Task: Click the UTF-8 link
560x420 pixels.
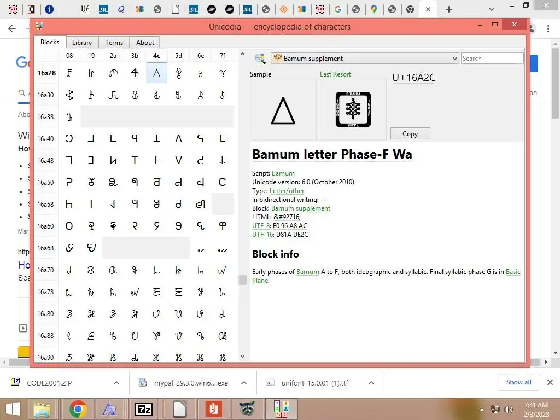Action: tap(261, 226)
